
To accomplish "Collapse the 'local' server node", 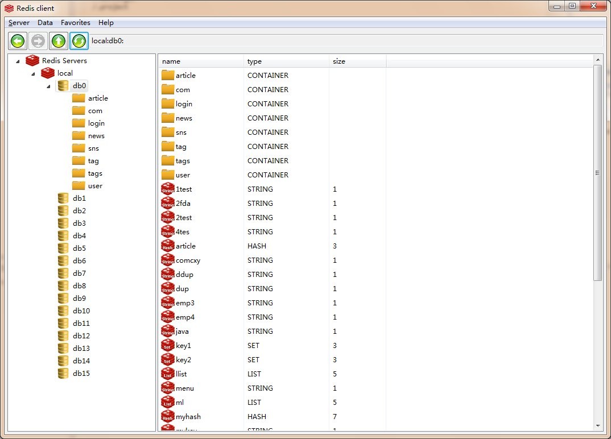I will (x=33, y=73).
